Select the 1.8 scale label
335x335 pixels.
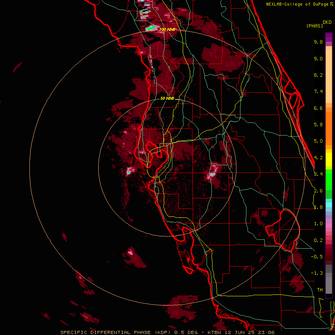pos(318,207)
